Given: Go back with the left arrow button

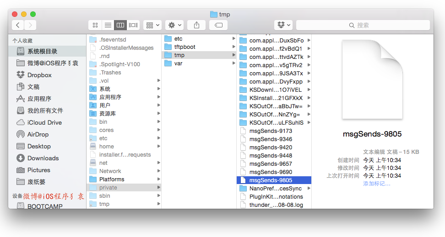Looking at the screenshot, I should (18, 25).
